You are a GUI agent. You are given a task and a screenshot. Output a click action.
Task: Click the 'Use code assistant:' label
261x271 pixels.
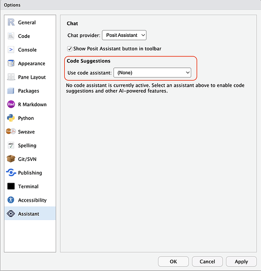coord(90,73)
